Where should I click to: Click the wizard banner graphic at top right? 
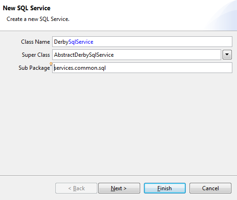(x=221, y=15)
